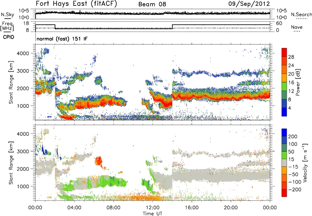Click the '12:00' time axis tick label
Viewport: 312px width, 216px height.
(152, 208)
